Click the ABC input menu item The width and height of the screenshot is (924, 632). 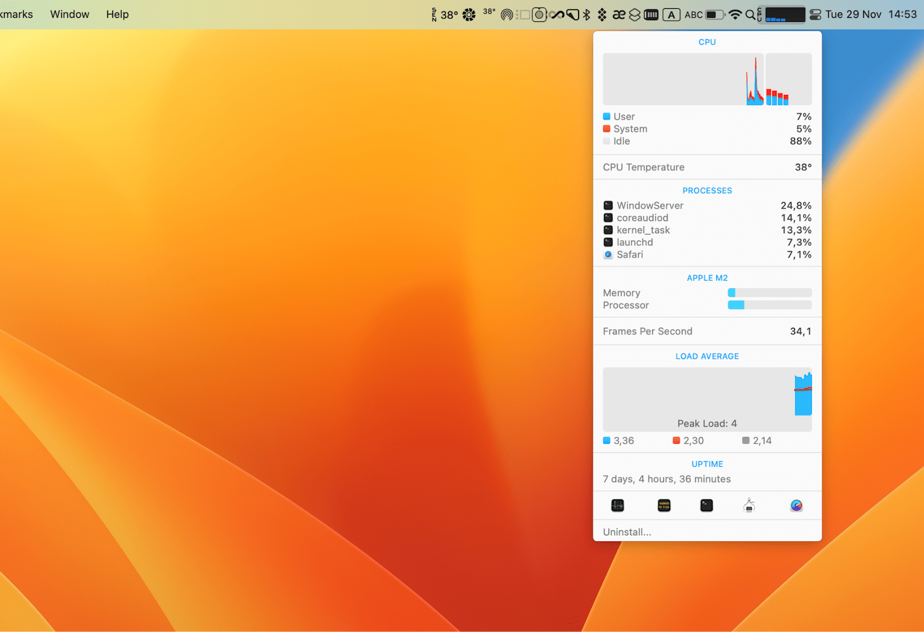click(x=694, y=14)
